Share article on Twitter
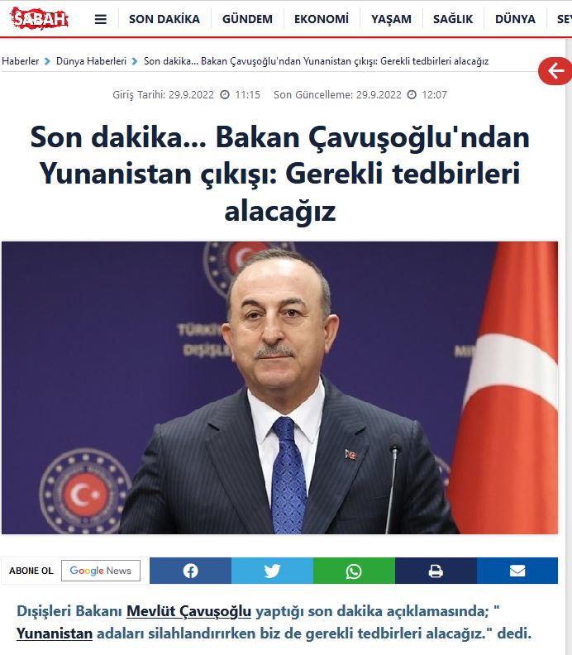The image size is (572, 655). (x=272, y=571)
